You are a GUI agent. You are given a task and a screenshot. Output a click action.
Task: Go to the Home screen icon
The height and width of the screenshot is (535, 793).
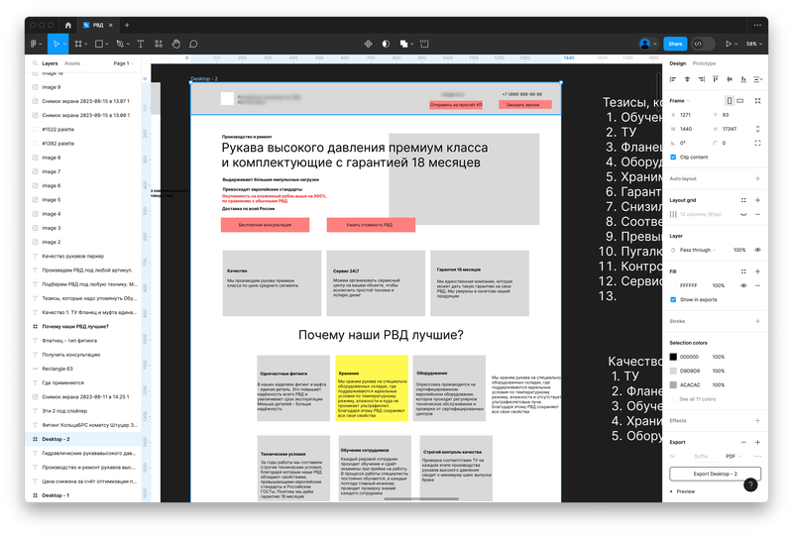(68, 25)
